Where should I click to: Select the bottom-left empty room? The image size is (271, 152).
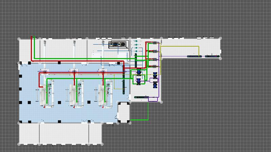(x=29, y=133)
